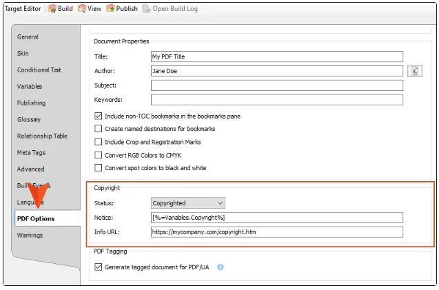This screenshot has height=290, width=439.
Task: Click the PDF/UA info icon
Action: coord(221,267)
